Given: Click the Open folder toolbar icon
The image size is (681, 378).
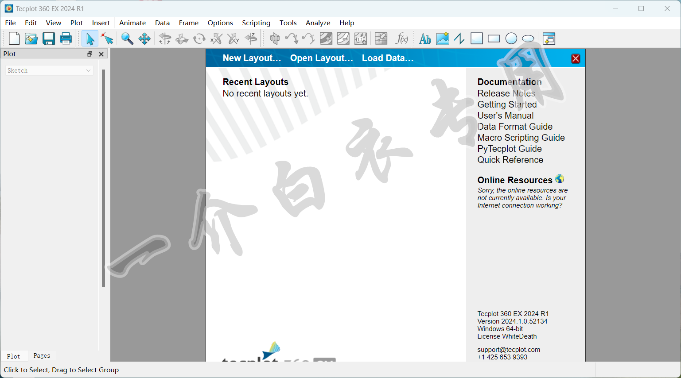Looking at the screenshot, I should 31,39.
